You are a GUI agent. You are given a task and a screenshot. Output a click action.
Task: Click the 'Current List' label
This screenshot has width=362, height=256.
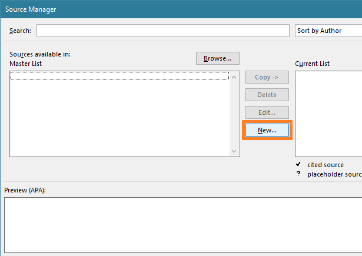pyautogui.click(x=312, y=64)
